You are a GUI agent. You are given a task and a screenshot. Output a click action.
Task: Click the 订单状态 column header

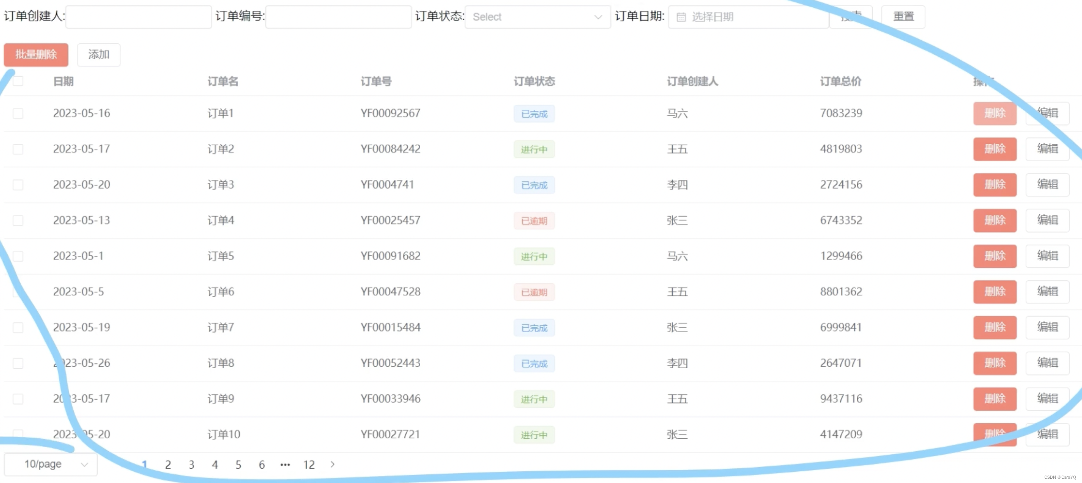click(534, 81)
